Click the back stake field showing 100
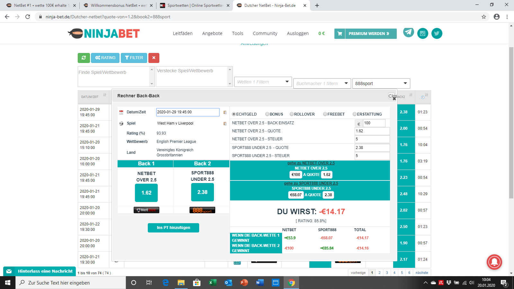This screenshot has height=289, width=514. [374, 123]
